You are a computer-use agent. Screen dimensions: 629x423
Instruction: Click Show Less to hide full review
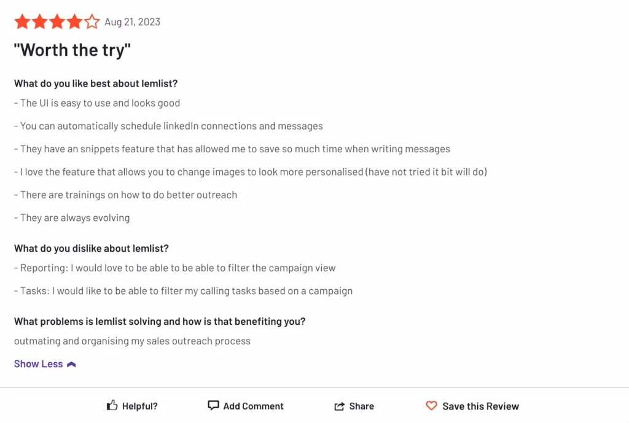tap(38, 363)
